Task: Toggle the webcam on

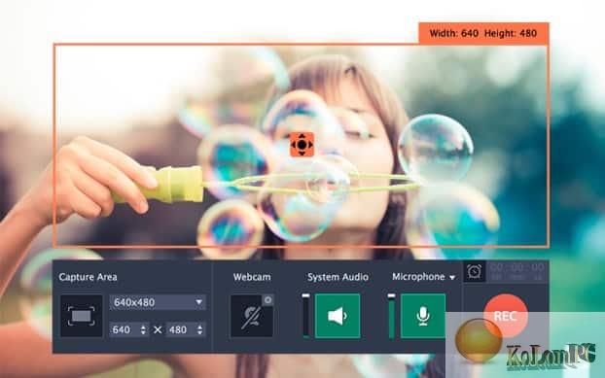Action: point(252,317)
